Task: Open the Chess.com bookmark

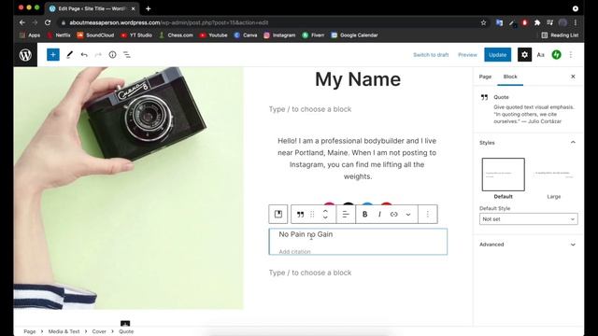Action: [x=176, y=35]
